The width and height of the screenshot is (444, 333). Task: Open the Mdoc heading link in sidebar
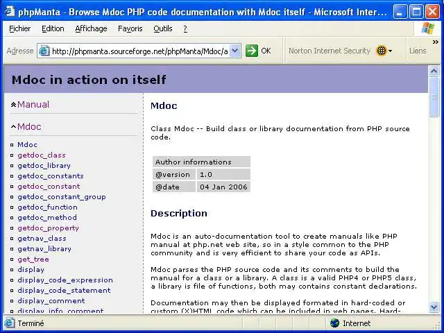[x=29, y=126]
